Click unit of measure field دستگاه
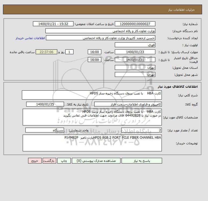The image size is (208, 201). (45, 130)
